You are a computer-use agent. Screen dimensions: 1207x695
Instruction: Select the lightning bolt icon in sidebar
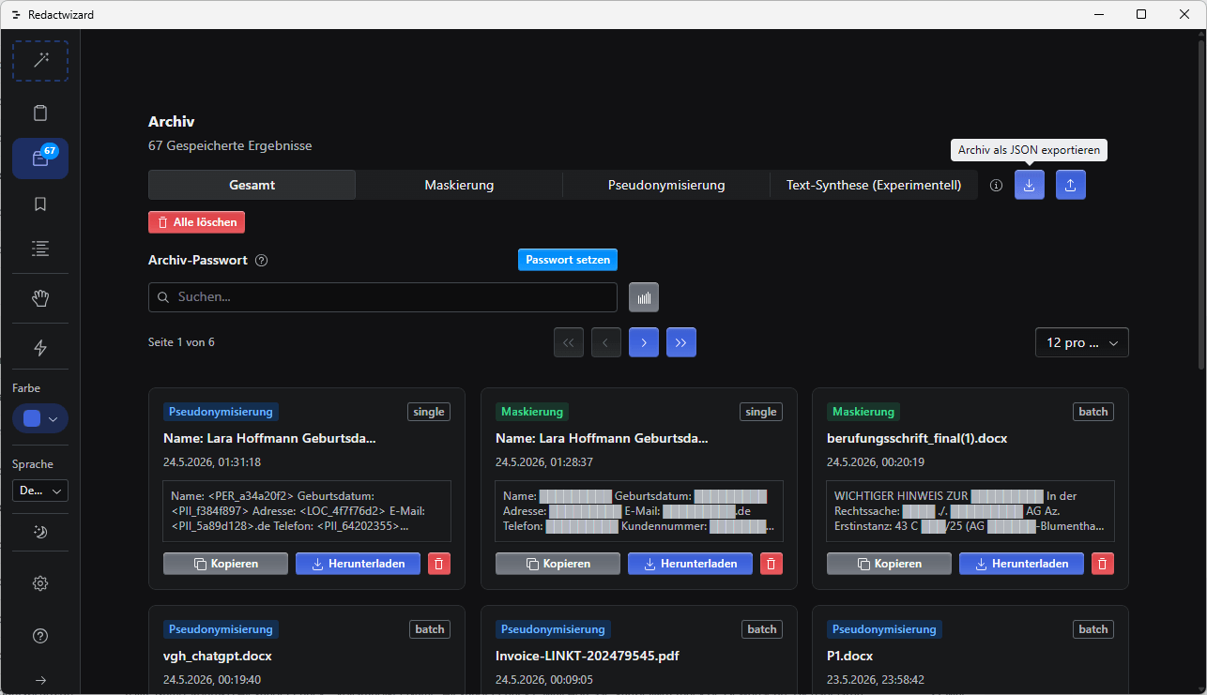point(40,348)
